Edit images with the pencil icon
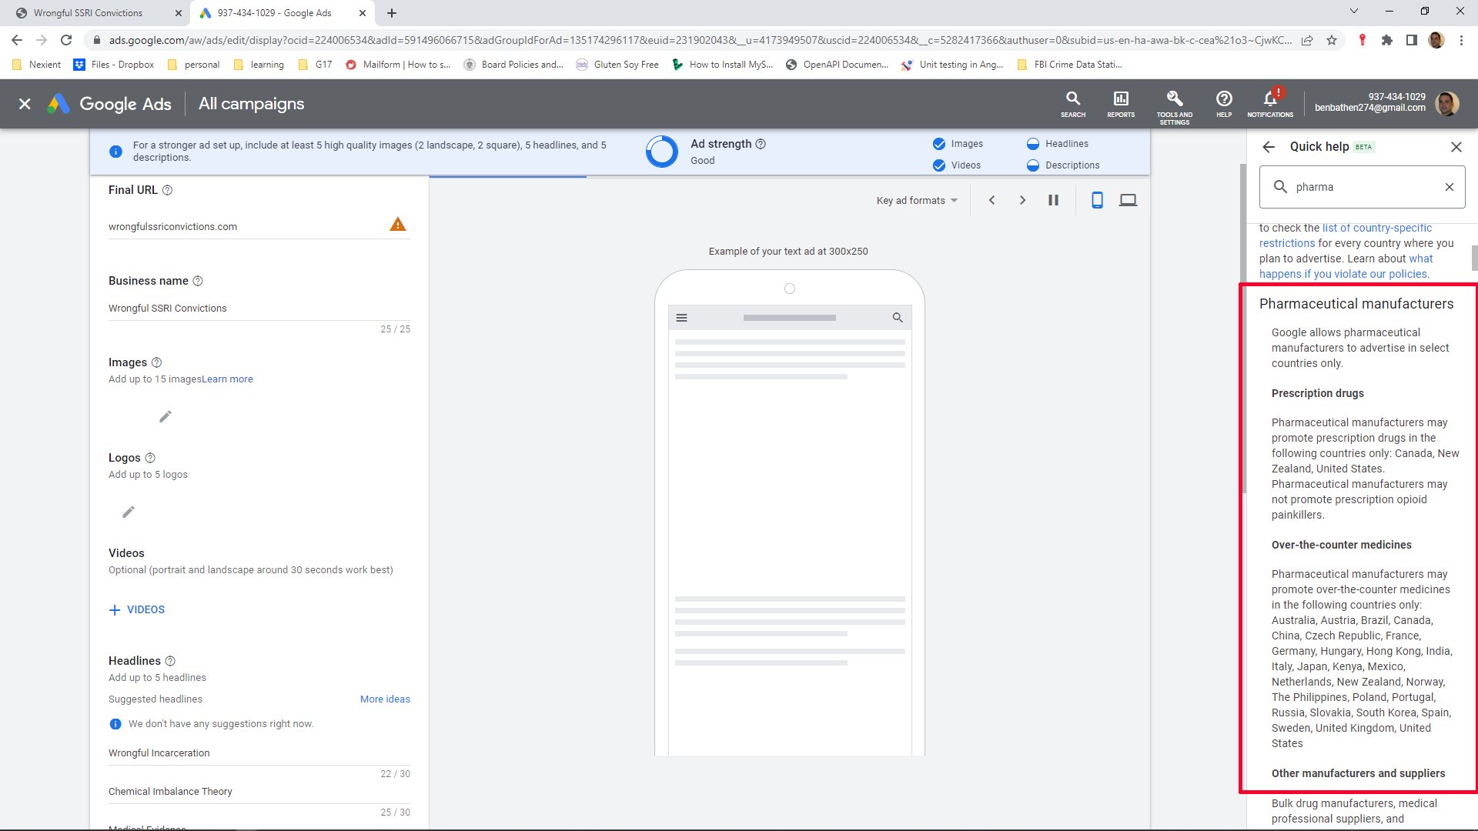The height and width of the screenshot is (831, 1478). pyautogui.click(x=166, y=417)
